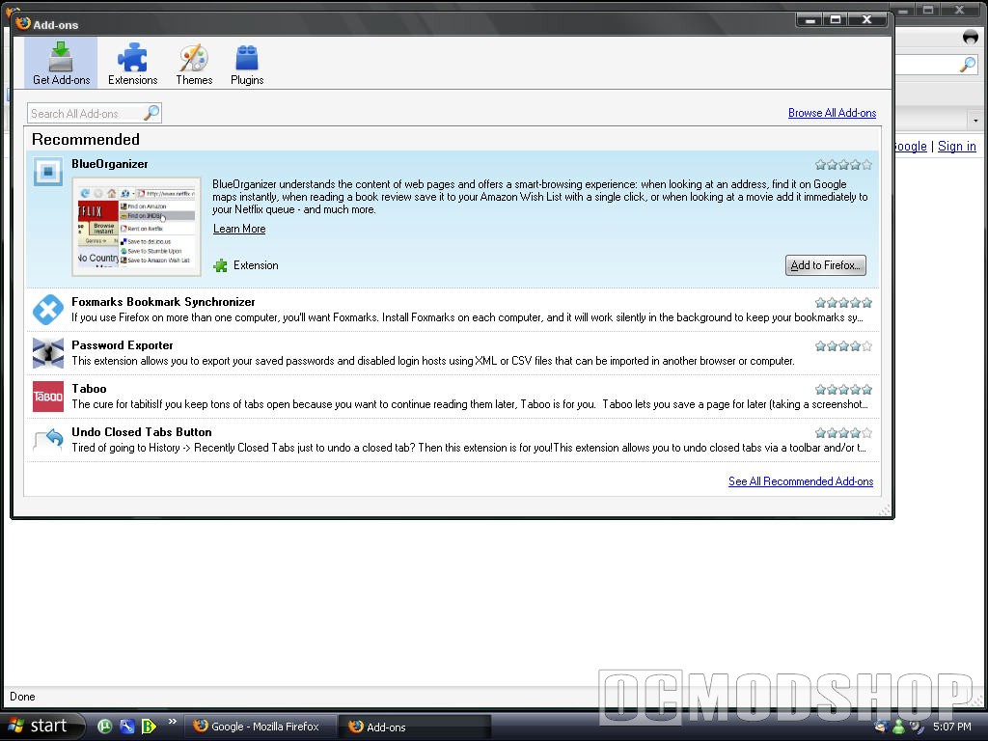Open the Browse All Add-ons link

coord(832,113)
